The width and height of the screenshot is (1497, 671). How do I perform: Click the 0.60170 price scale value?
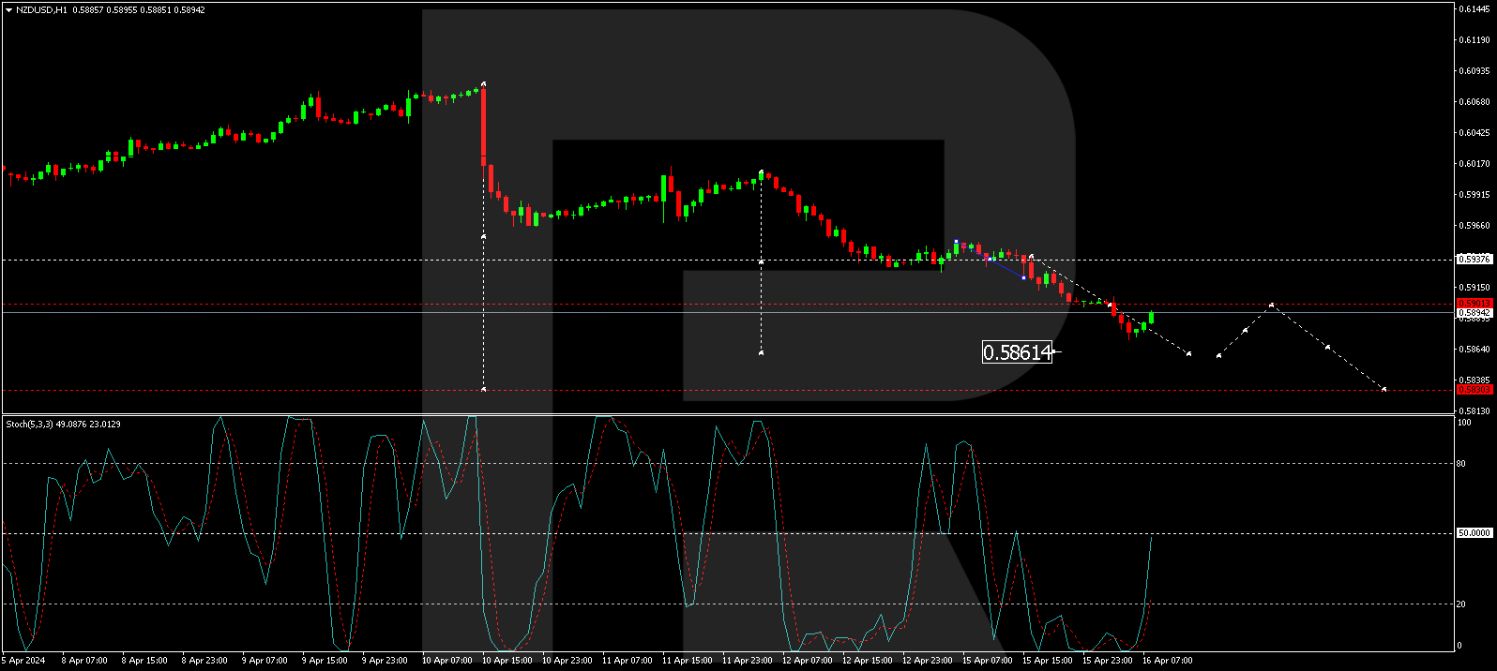[x=1474, y=164]
